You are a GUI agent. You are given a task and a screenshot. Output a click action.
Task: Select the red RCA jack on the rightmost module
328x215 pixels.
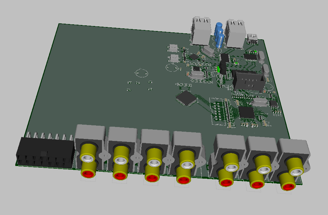(x=288, y=186)
